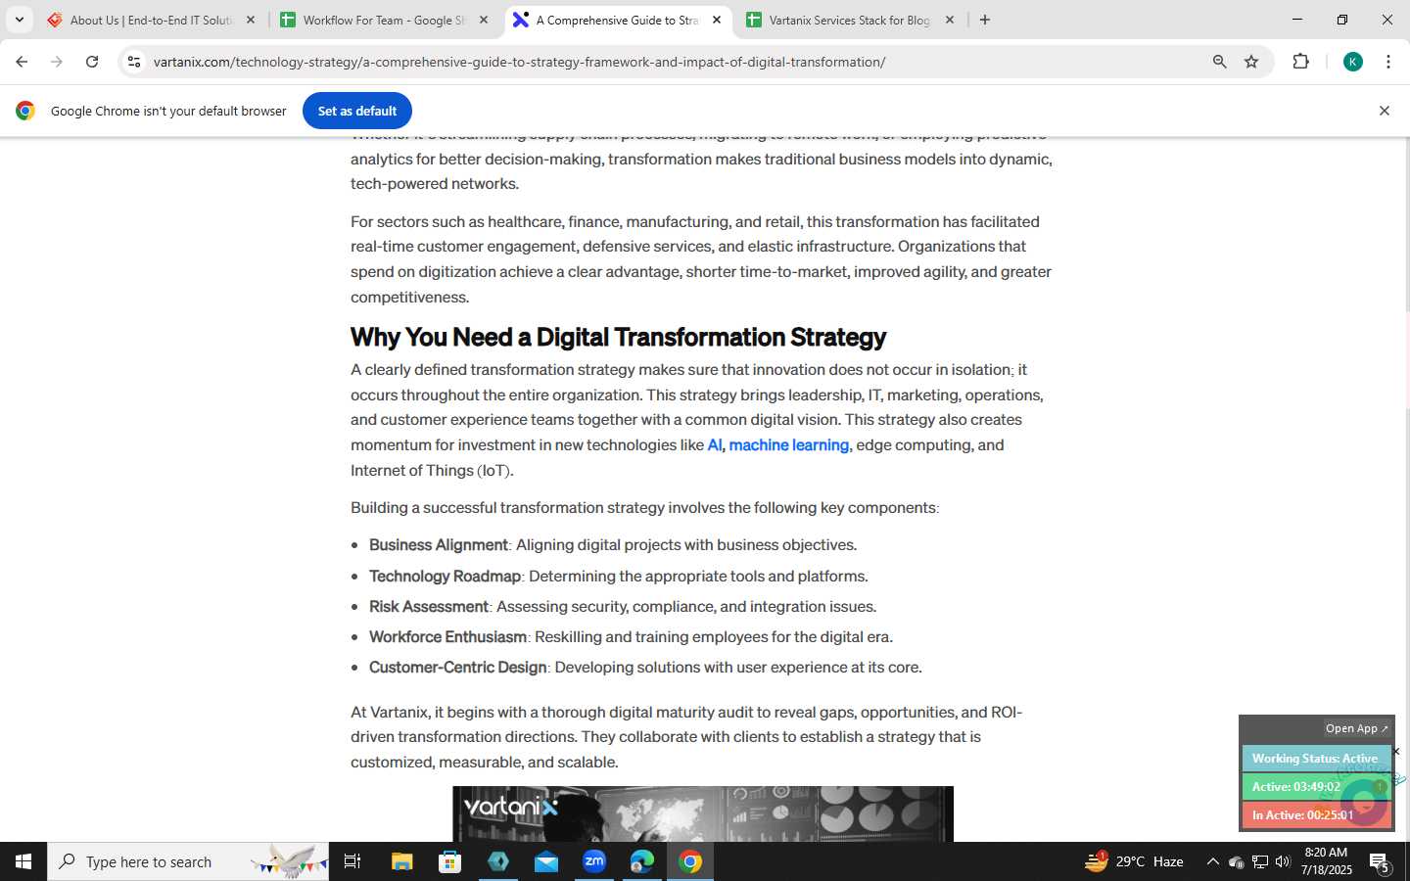Reload the current page
The width and height of the screenshot is (1410, 881).
point(92,62)
